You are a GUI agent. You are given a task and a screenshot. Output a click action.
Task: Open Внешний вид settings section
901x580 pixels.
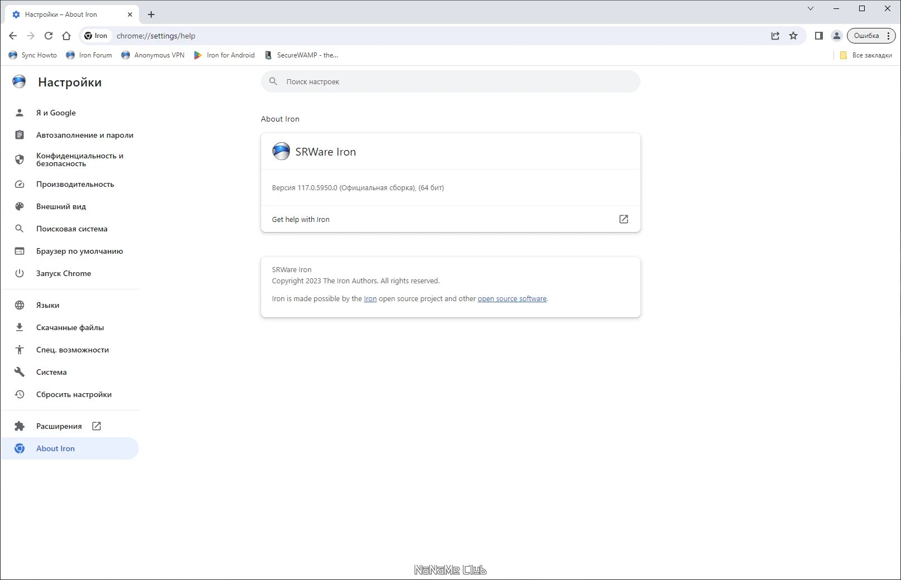point(70,206)
